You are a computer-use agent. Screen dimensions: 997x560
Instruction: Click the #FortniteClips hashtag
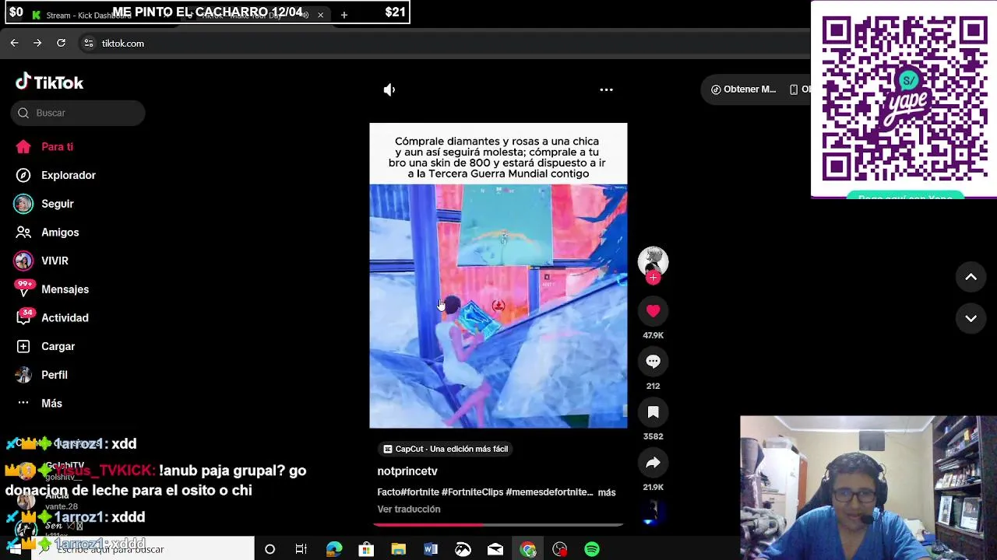click(x=472, y=492)
